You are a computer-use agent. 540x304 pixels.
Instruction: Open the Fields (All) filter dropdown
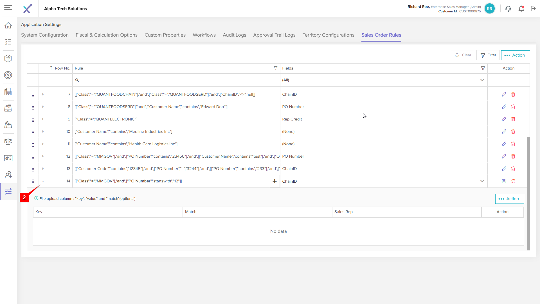[482, 80]
